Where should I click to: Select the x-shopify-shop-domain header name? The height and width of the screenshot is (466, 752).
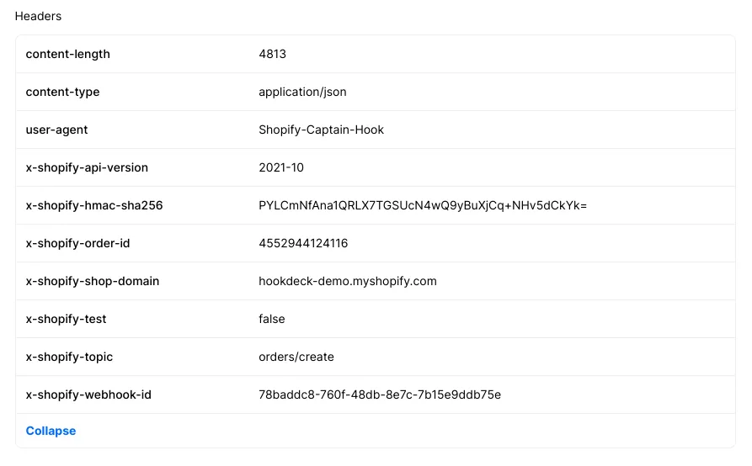pyautogui.click(x=93, y=281)
